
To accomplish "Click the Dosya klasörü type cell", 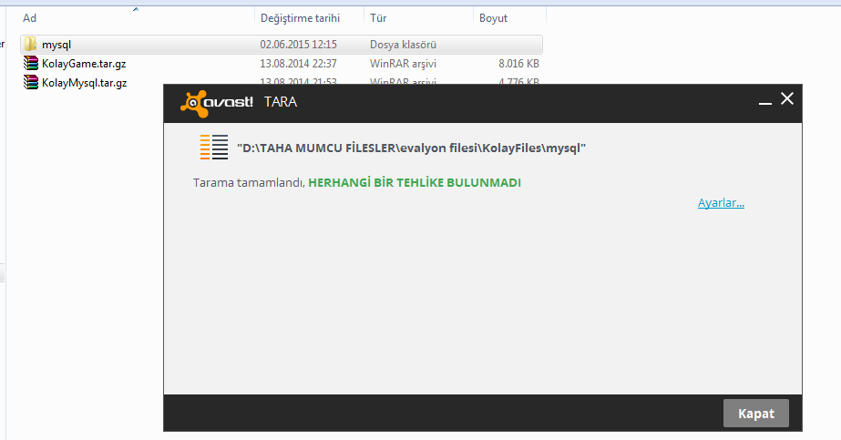I will (403, 45).
